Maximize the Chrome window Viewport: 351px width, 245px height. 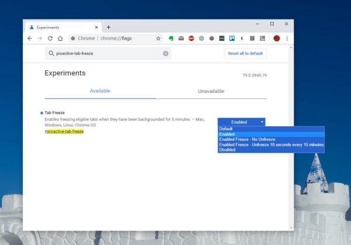point(272,24)
